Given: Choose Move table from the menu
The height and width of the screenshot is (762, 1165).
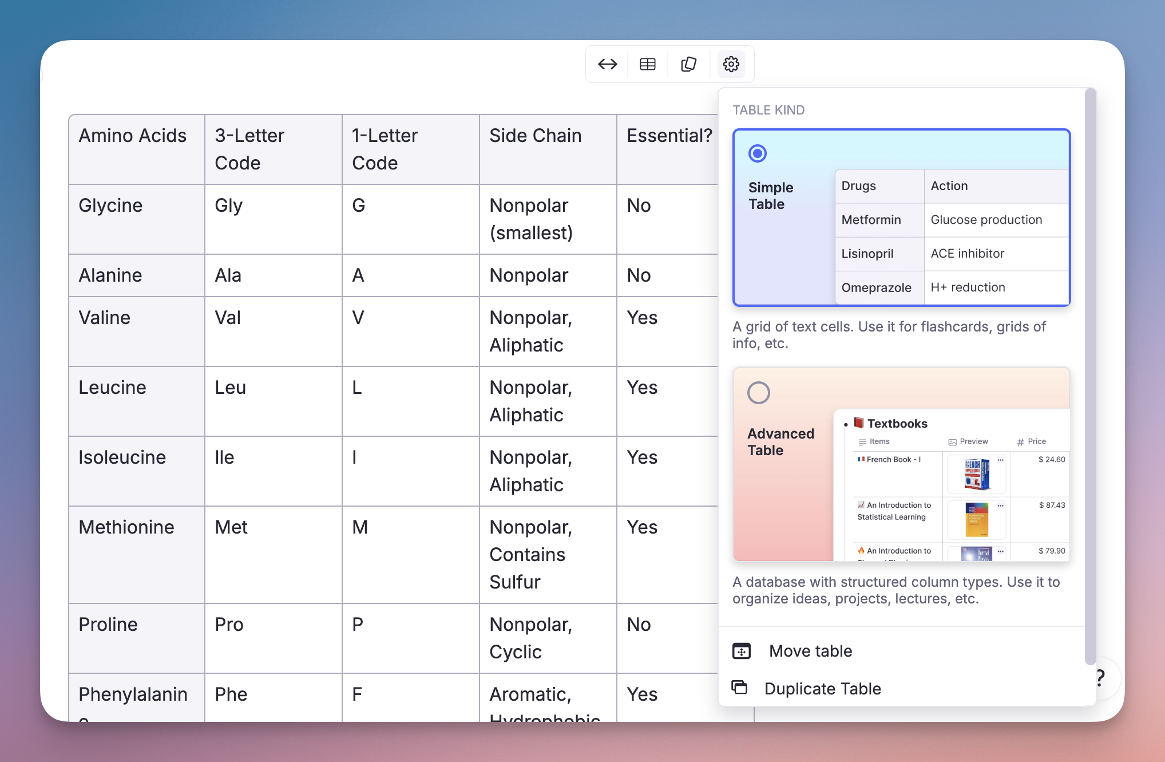Looking at the screenshot, I should point(810,651).
